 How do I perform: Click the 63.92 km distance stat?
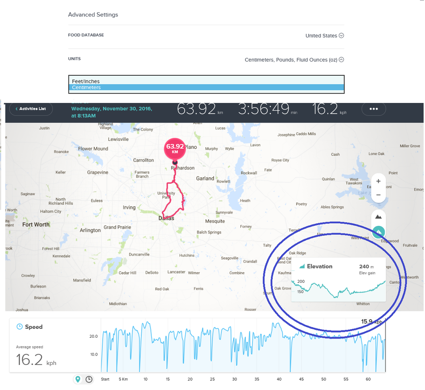coord(200,109)
